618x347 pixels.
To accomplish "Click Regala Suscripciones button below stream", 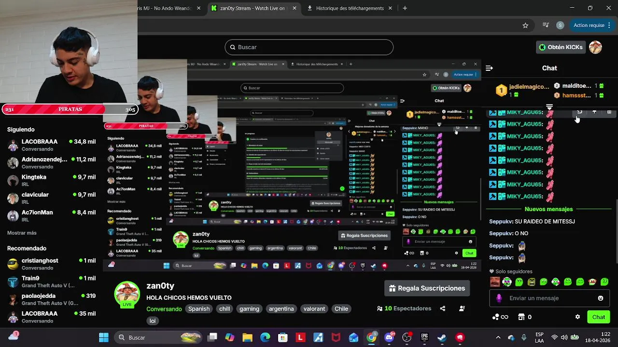I will (427, 288).
